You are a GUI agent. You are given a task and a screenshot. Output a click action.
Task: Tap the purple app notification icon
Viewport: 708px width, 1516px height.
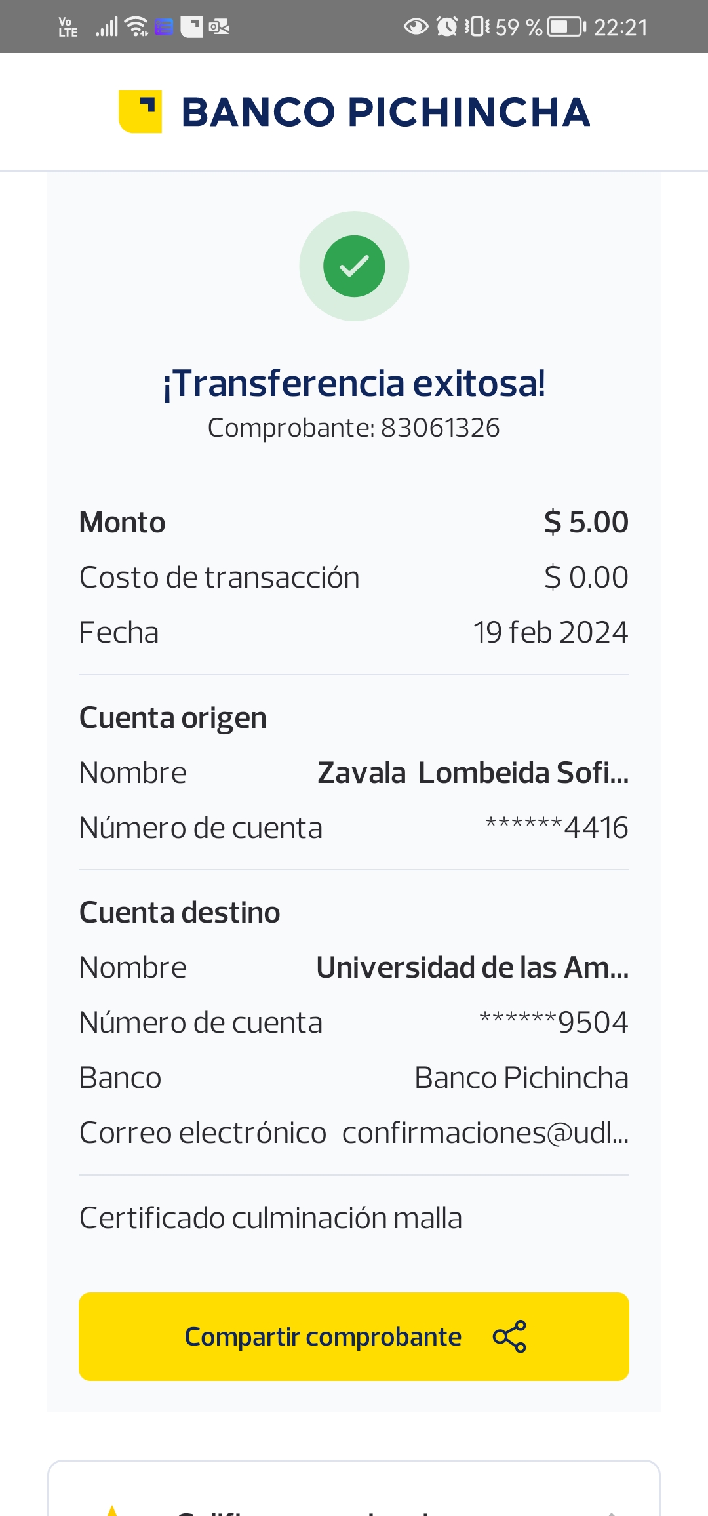click(x=164, y=27)
